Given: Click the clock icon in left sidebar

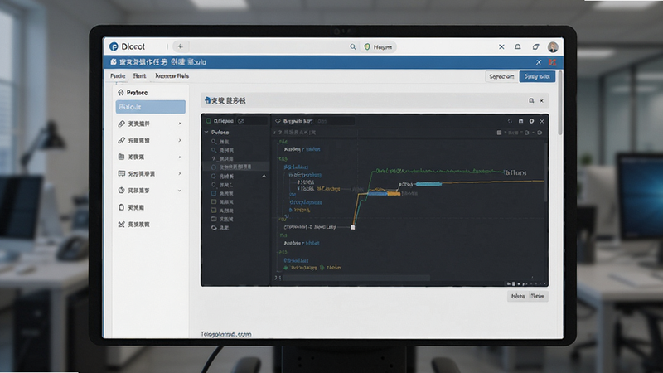Looking at the screenshot, I should coord(121,191).
